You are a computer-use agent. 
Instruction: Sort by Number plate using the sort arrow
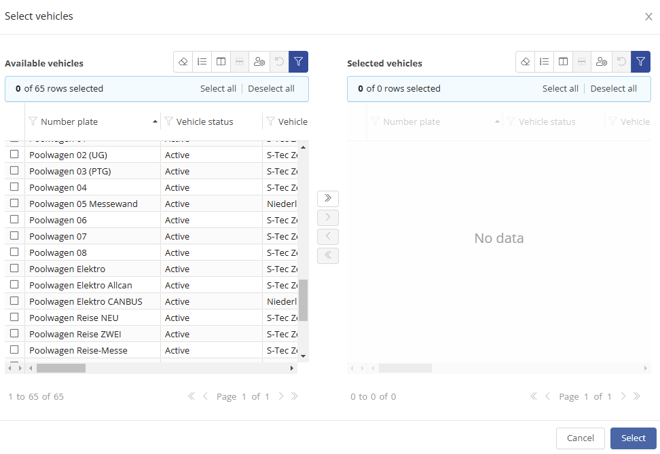tap(155, 121)
